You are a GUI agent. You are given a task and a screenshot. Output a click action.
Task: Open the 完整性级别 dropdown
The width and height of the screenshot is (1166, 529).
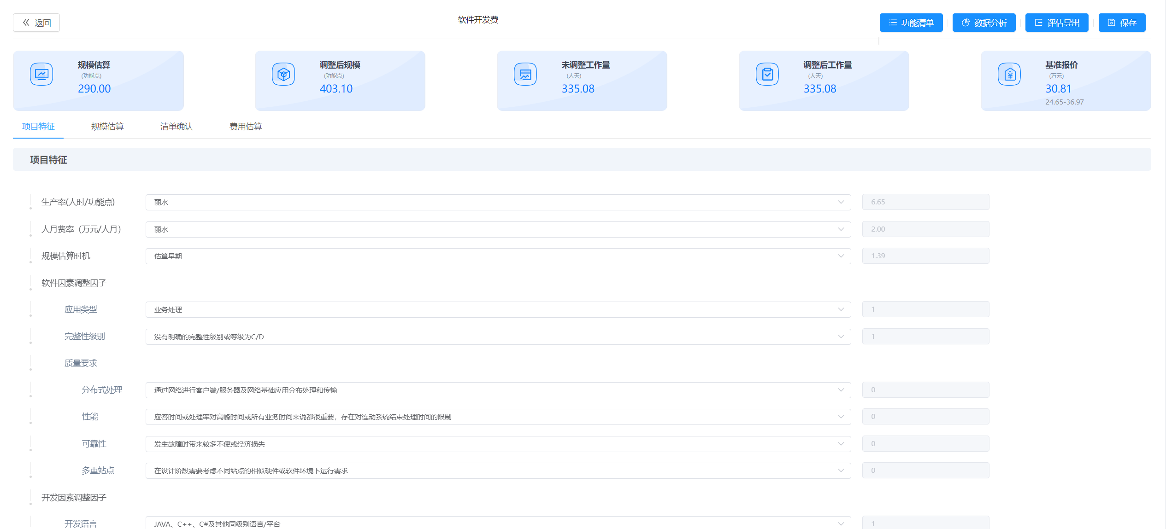click(x=498, y=337)
